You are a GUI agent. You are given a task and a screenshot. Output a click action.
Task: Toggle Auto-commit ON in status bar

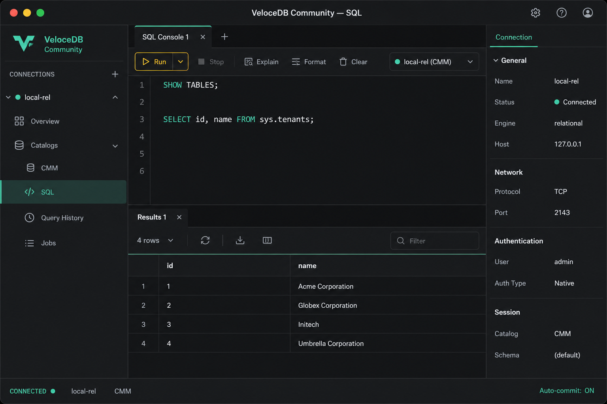[x=567, y=391]
